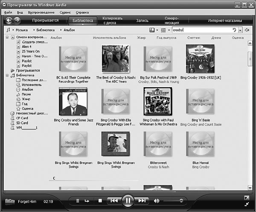
Task: Open the view options icon
Action: pyautogui.click(x=163, y=30)
